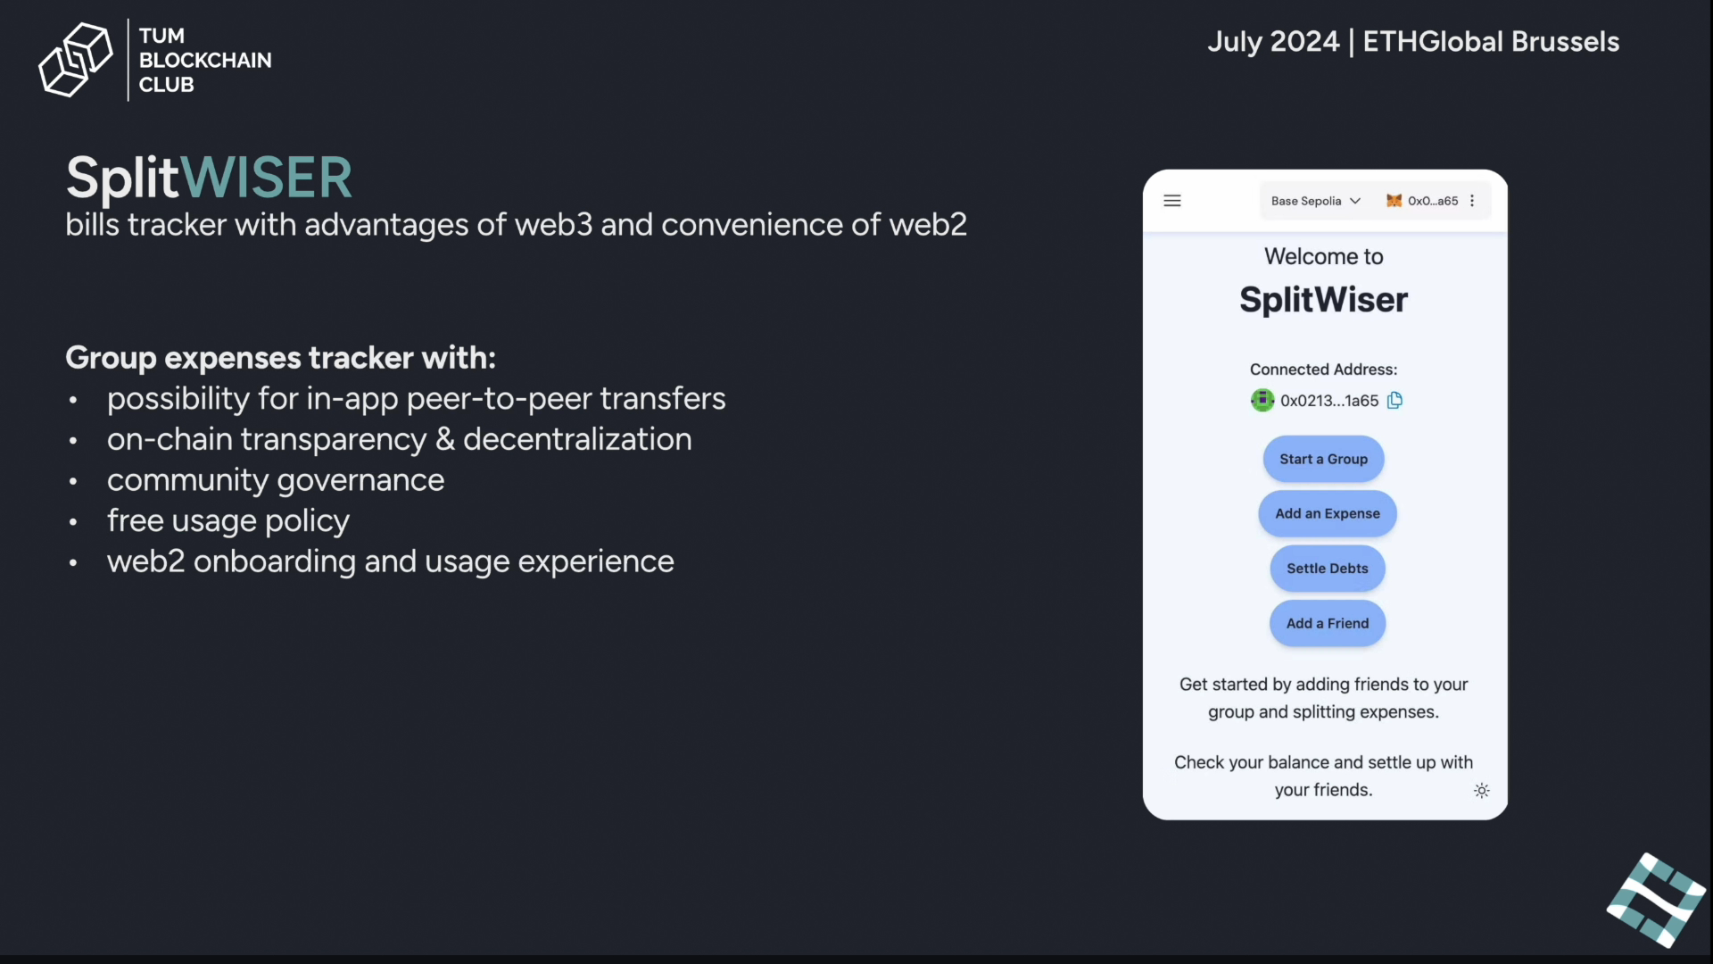Click the connected address text 0x0213...1a65
1713x964 pixels.
pos(1329,401)
